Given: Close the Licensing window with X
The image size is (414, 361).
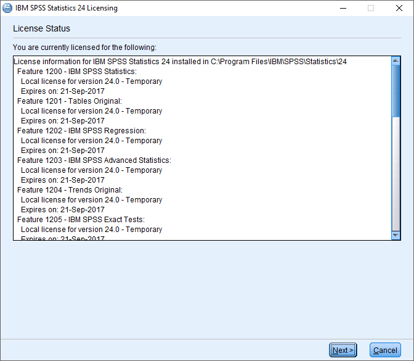Looking at the screenshot, I should point(399,9).
